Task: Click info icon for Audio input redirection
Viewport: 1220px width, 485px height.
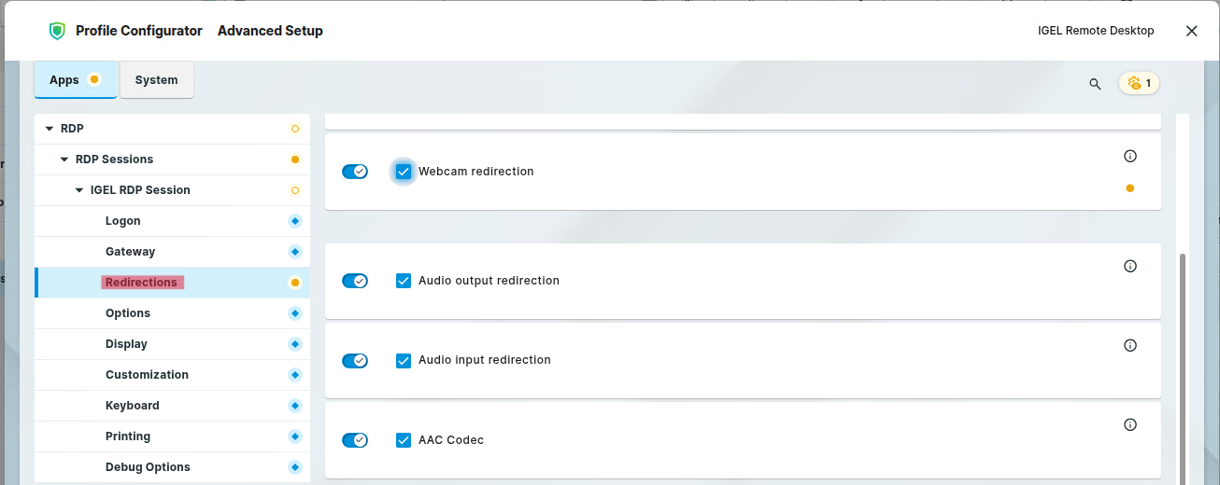Action: tap(1129, 345)
